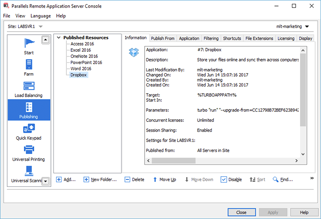Open the Help menu
The image size is (321, 219).
tap(61, 16)
